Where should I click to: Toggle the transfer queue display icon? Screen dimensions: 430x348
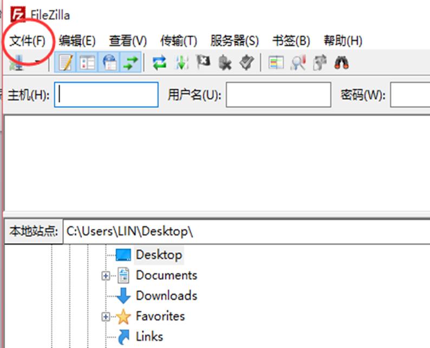pyautogui.click(x=131, y=63)
